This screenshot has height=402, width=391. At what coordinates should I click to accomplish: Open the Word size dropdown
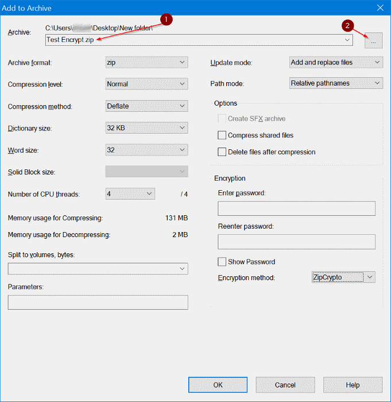click(x=146, y=150)
